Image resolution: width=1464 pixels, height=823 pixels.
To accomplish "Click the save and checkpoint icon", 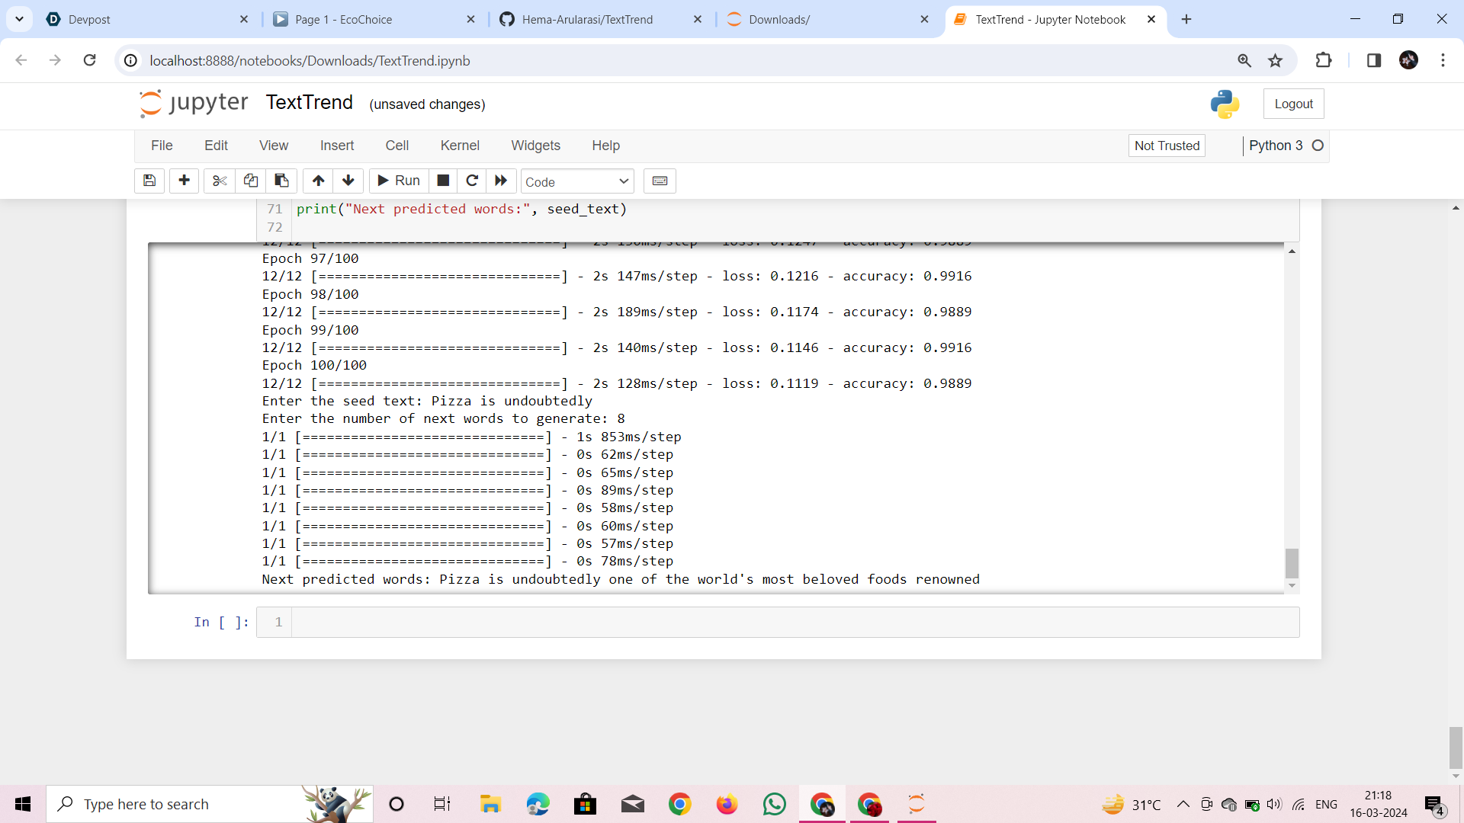I will (149, 181).
